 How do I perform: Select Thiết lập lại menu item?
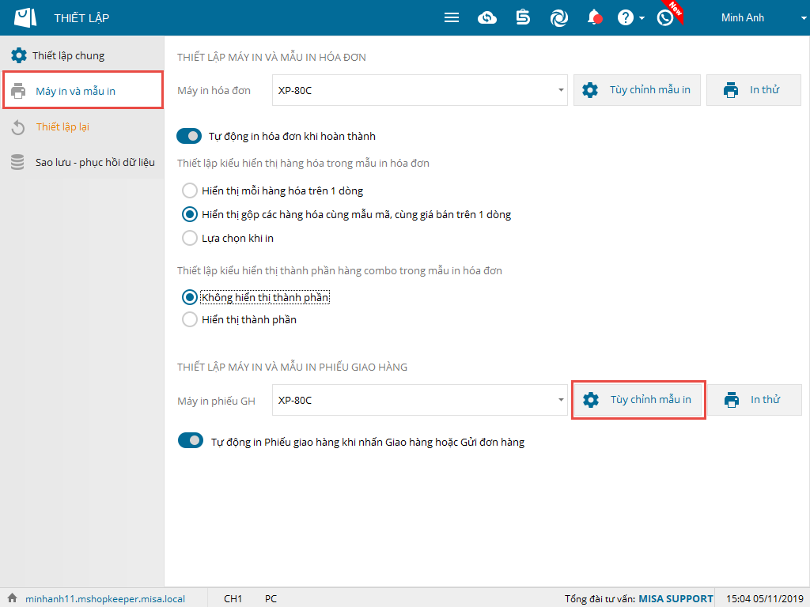point(82,126)
